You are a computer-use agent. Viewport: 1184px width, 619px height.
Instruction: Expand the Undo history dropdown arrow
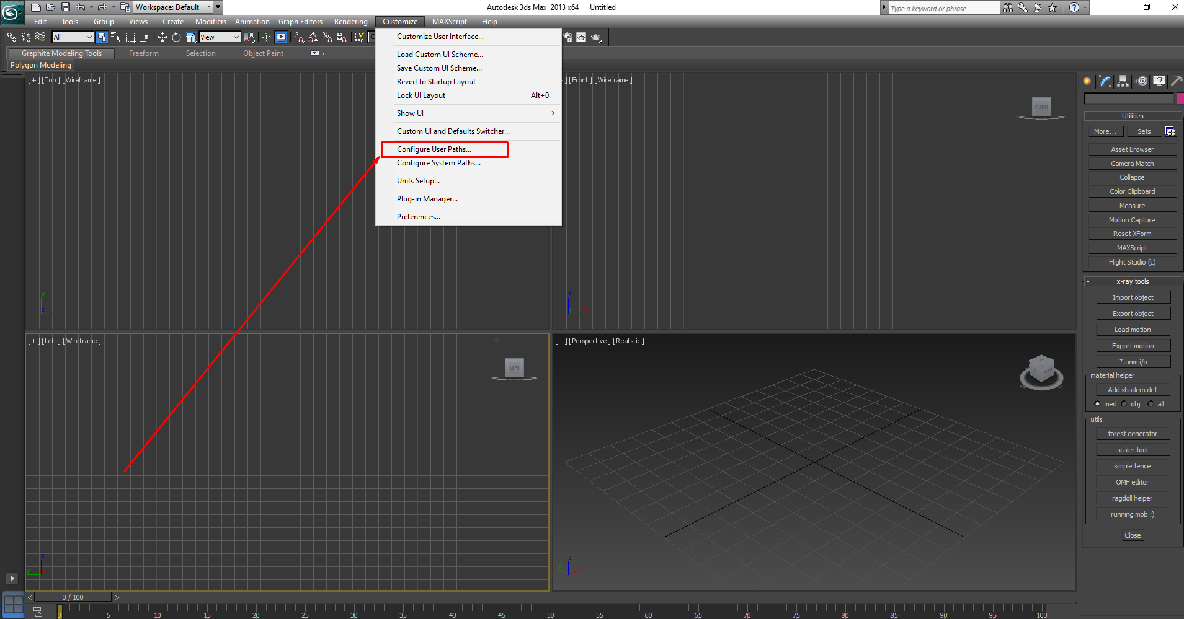tap(91, 7)
